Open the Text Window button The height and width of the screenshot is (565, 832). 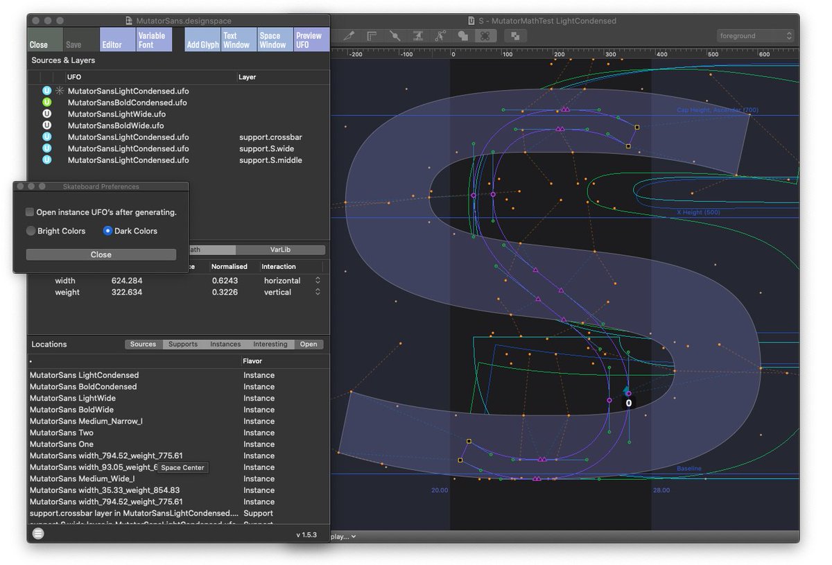click(239, 40)
